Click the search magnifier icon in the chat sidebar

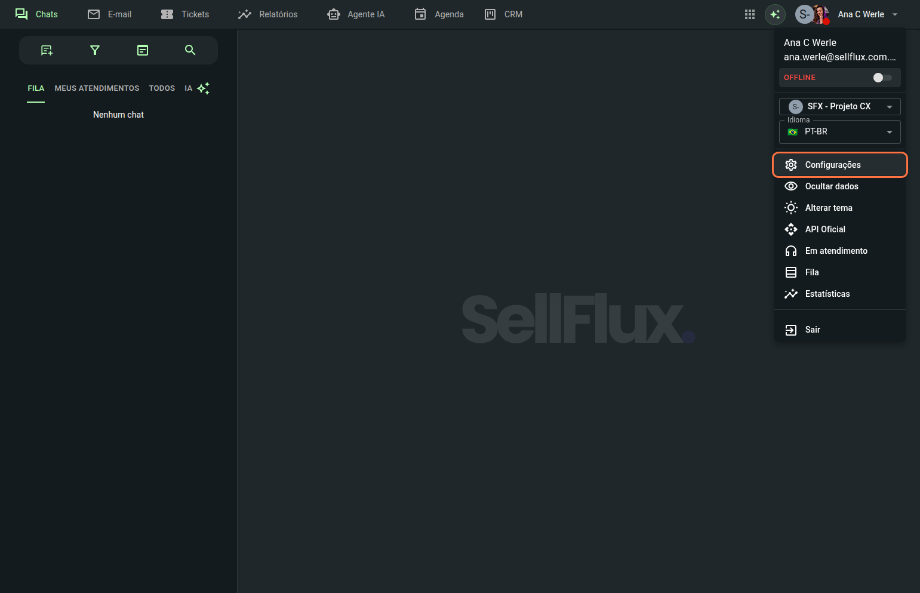coord(190,50)
